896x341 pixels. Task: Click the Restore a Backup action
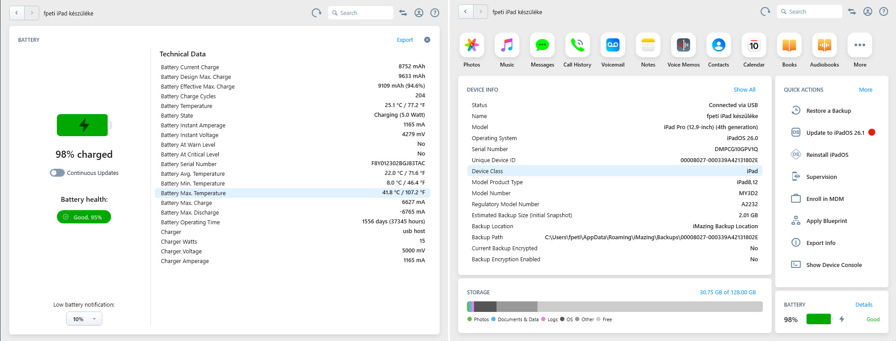828,111
